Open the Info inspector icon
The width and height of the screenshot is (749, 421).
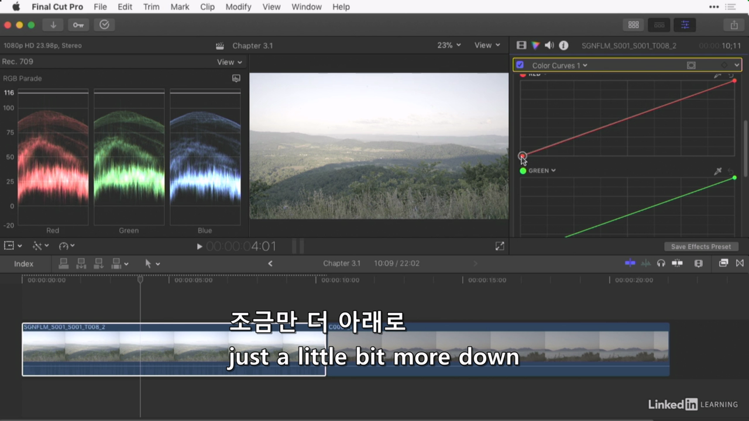point(564,45)
